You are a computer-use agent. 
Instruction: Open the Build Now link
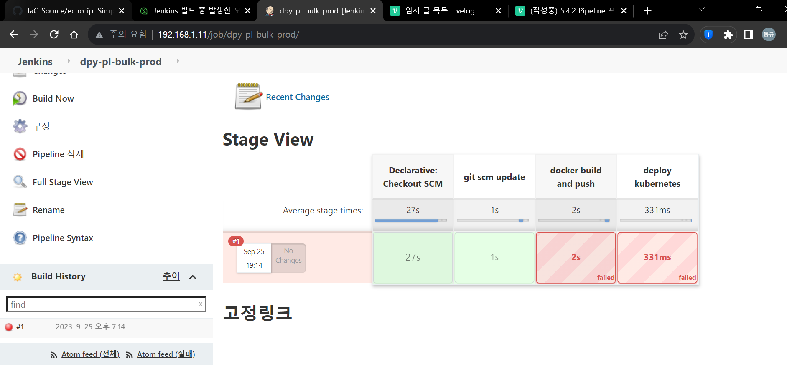[x=53, y=99]
